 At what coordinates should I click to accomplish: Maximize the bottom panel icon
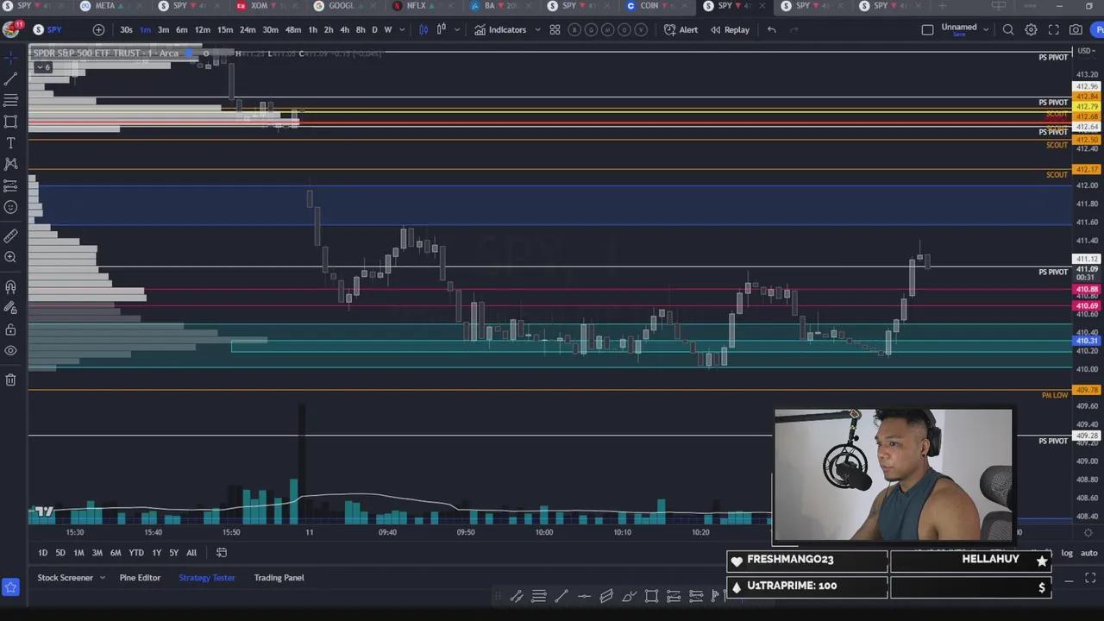1089,578
